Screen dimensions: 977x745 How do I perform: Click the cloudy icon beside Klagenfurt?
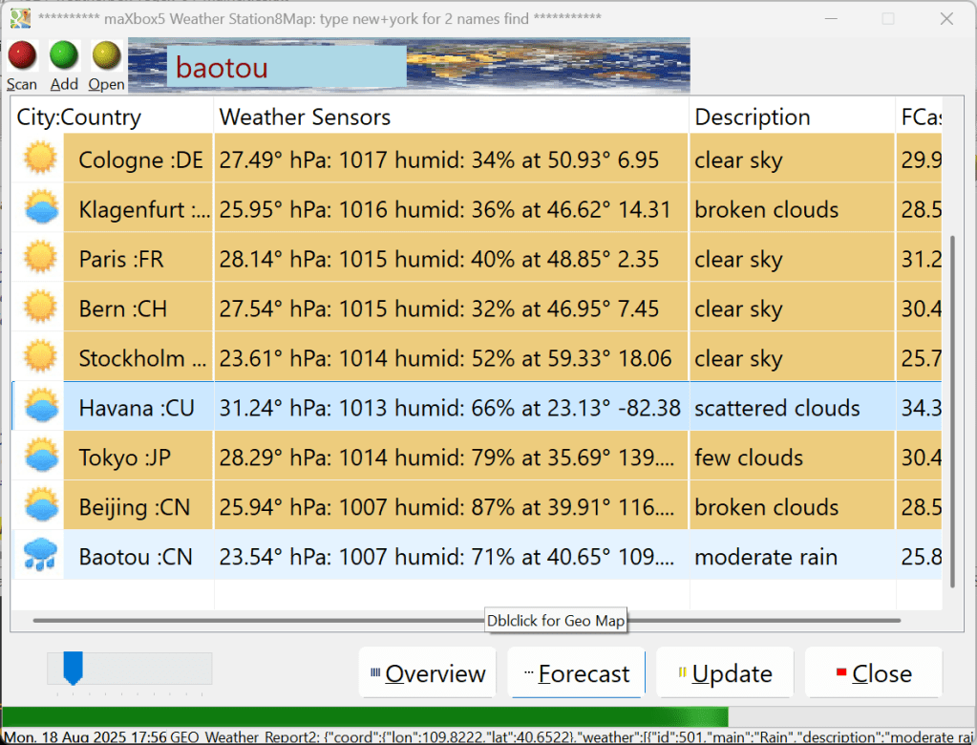[40, 208]
